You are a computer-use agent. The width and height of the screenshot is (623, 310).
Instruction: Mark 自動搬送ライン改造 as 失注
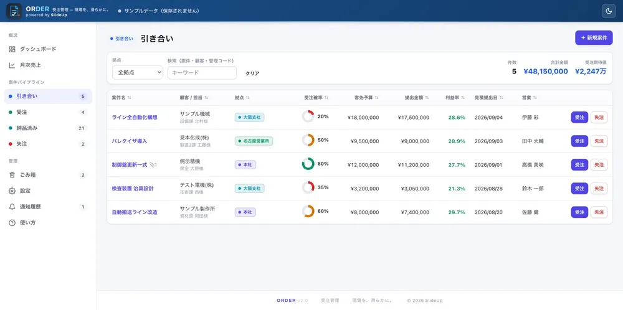[x=599, y=212]
